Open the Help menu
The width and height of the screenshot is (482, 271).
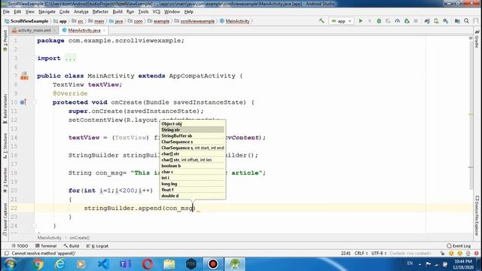tap(189, 12)
